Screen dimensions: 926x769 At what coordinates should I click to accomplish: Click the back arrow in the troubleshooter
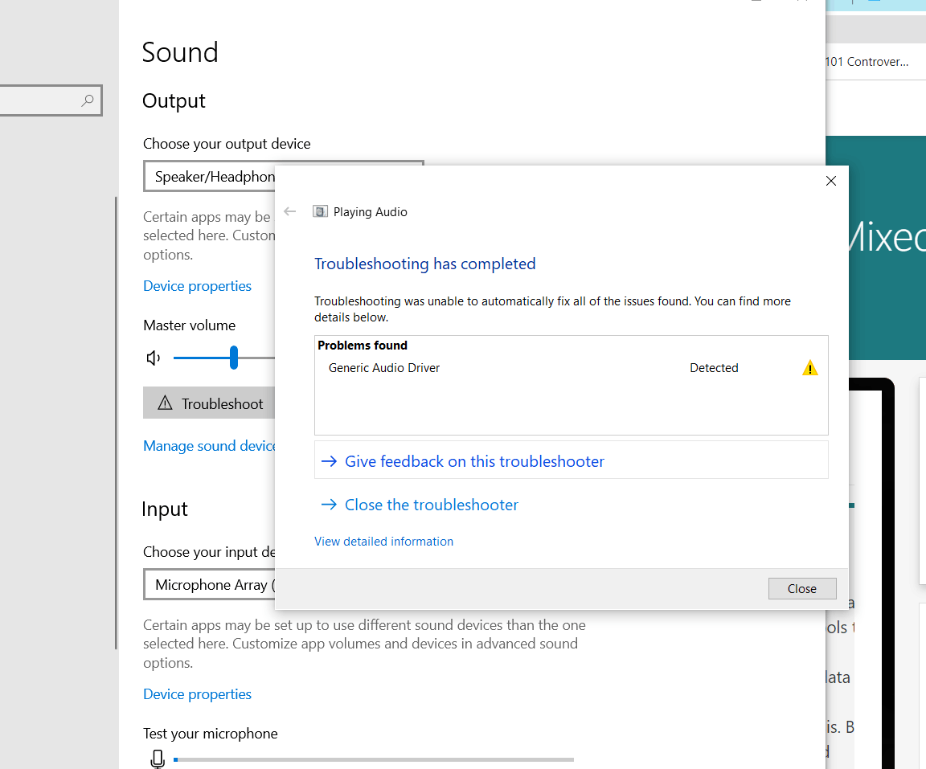click(x=289, y=211)
